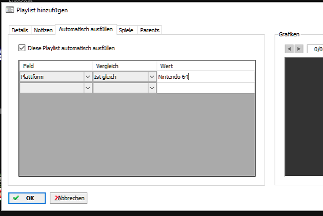Screen dimensions: 323x216
Task: Switch to the Notizen tab
Action: [x=43, y=30]
